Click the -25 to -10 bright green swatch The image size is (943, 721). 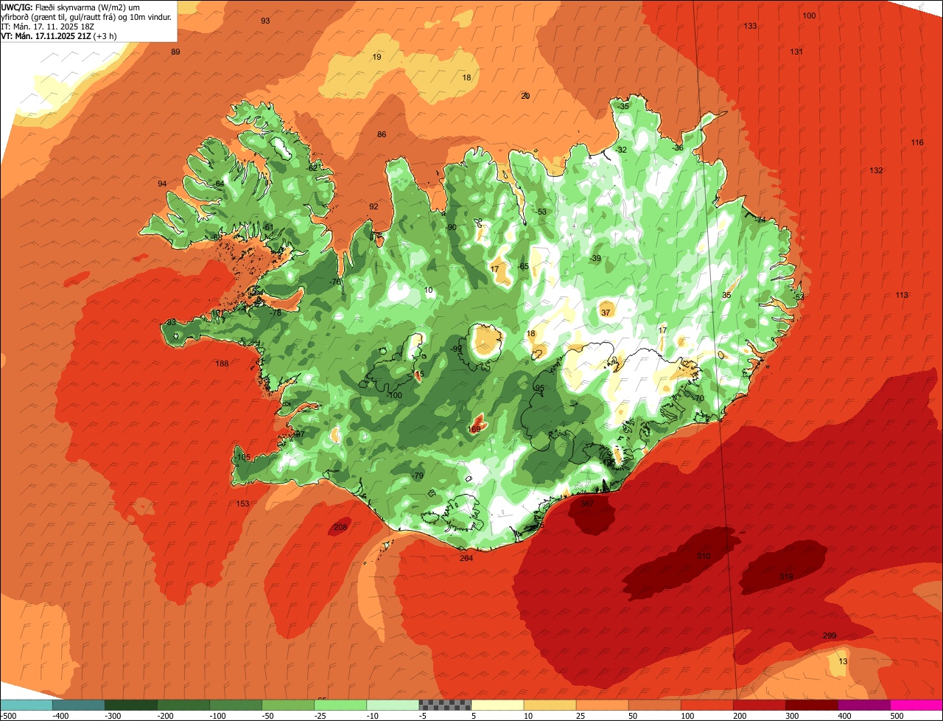coord(340,705)
